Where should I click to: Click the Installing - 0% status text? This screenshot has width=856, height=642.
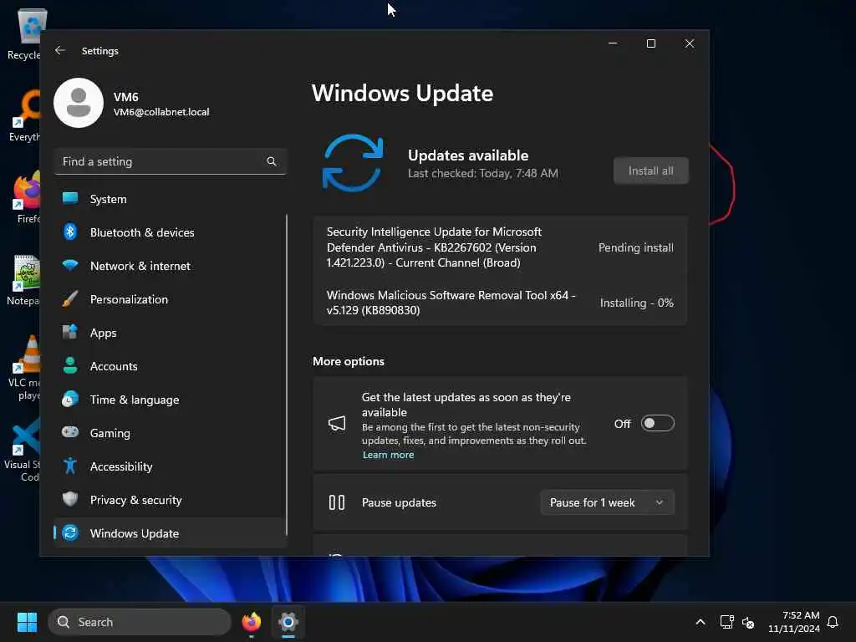[636, 303]
